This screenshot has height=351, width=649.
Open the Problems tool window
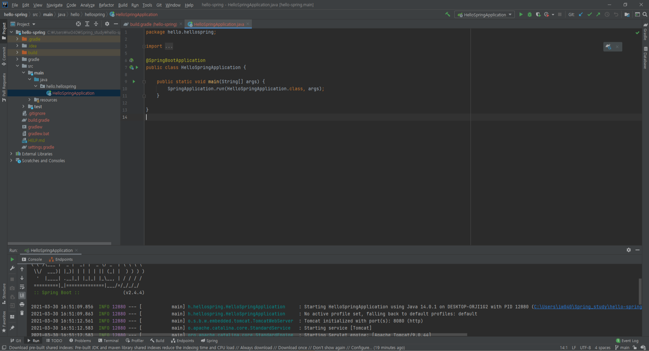80,341
